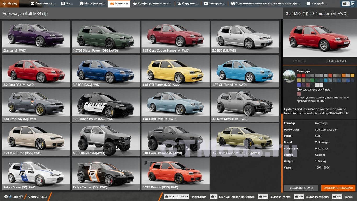Click the Sub-Compact Car derby class value
This screenshot has height=201, width=357.
[326, 130]
